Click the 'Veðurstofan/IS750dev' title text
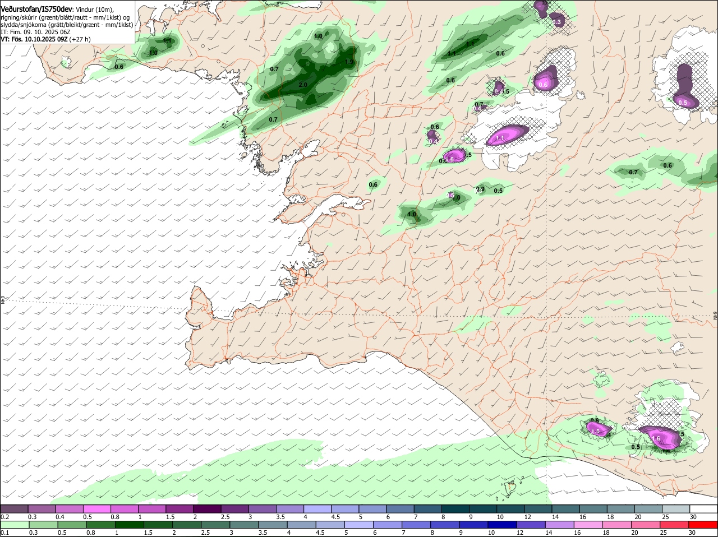Image resolution: width=718 pixels, height=537 pixels. 36,10
